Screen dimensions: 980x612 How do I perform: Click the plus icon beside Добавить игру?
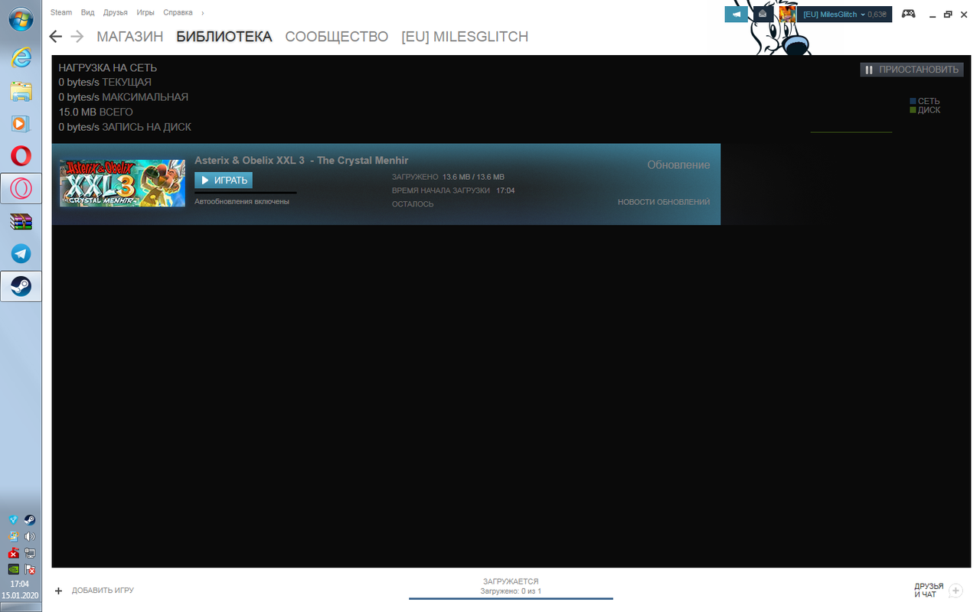click(x=58, y=591)
